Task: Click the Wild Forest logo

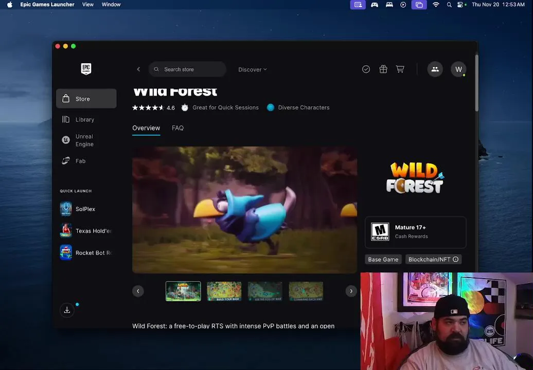Action: 415,178
